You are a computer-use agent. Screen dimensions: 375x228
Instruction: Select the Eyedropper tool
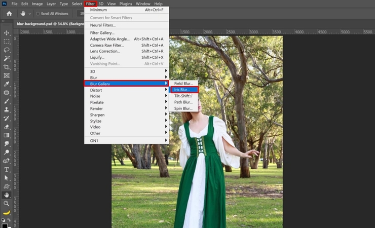pos(7,84)
